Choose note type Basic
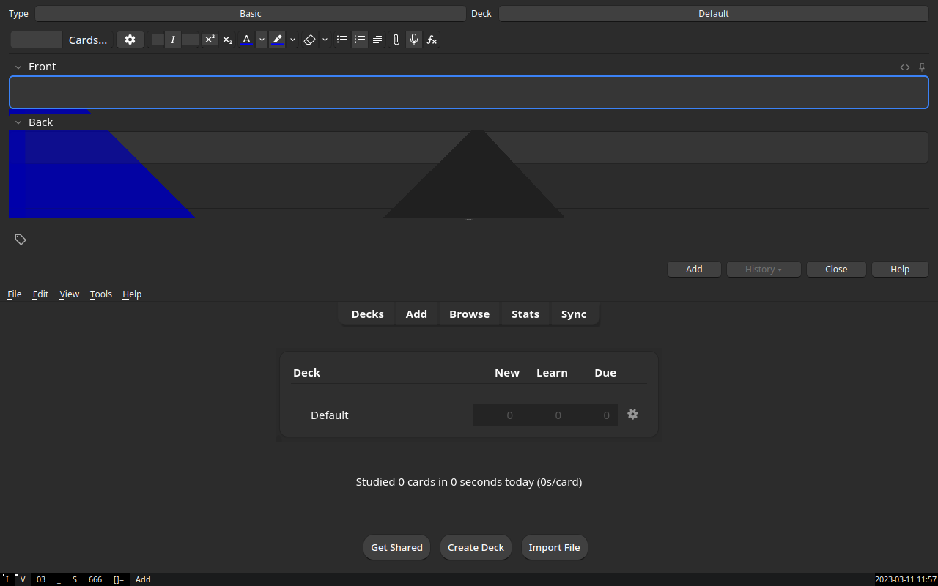938x586 pixels. (251, 13)
